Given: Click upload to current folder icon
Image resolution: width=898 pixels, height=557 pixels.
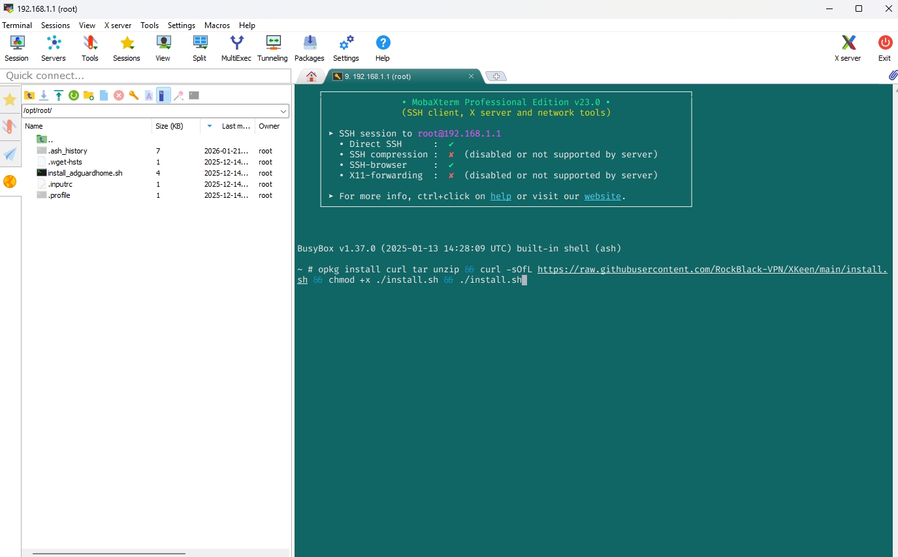Looking at the screenshot, I should click(59, 95).
